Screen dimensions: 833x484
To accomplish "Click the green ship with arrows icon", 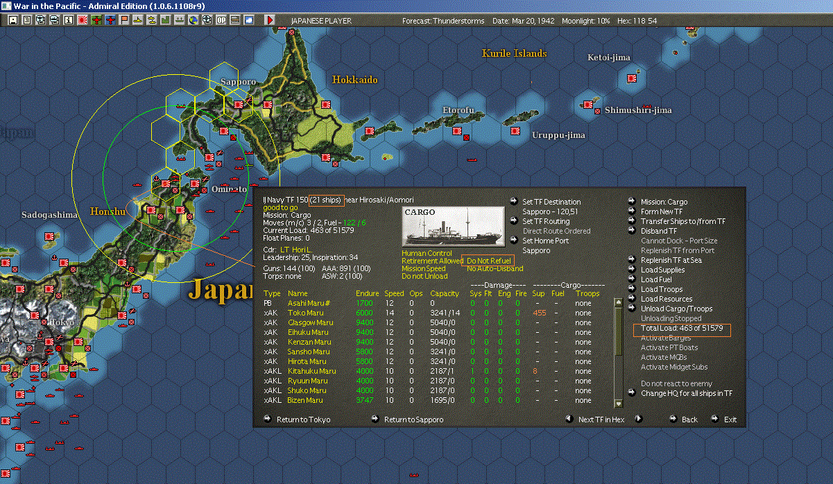I will tap(179, 20).
